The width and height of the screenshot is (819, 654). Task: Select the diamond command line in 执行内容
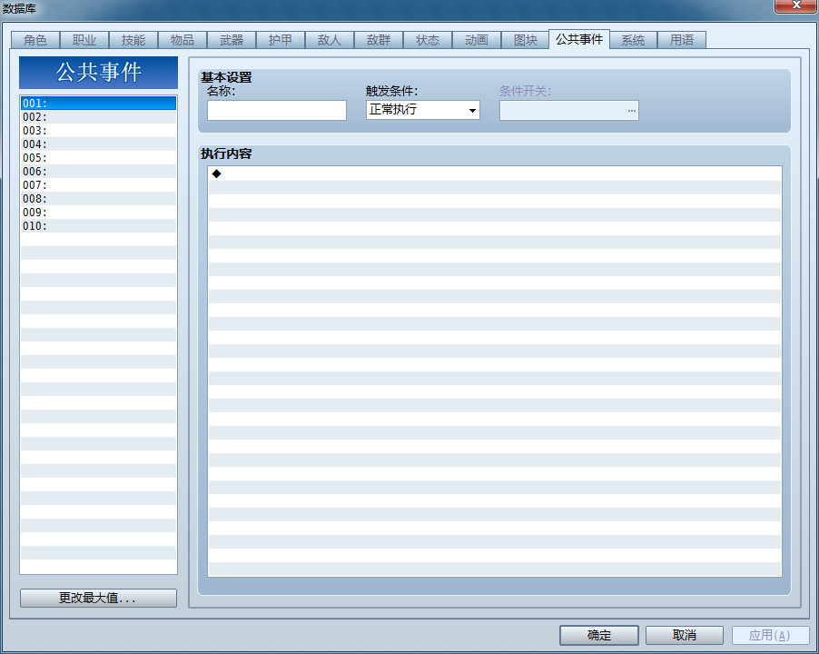tap(495, 174)
